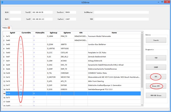Click the WWH-OBD Erase button
The image size is (171, 112).
156,95
